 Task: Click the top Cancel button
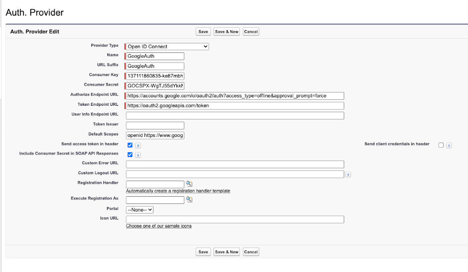(251, 32)
